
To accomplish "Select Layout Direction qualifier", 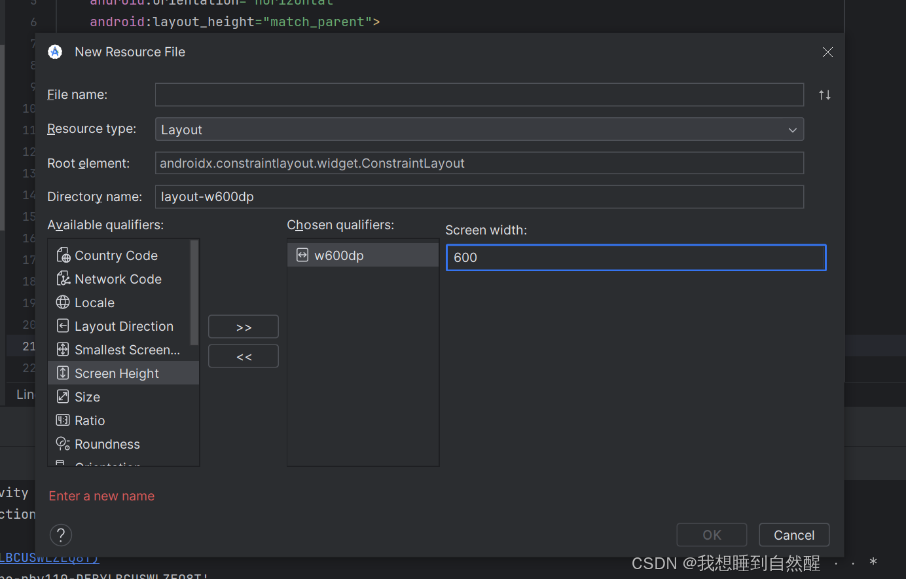I will click(x=119, y=326).
